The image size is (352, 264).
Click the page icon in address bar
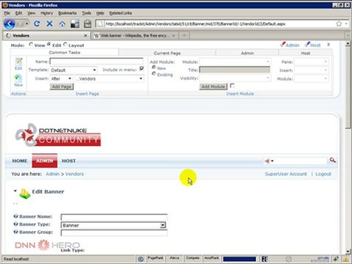click(100, 23)
